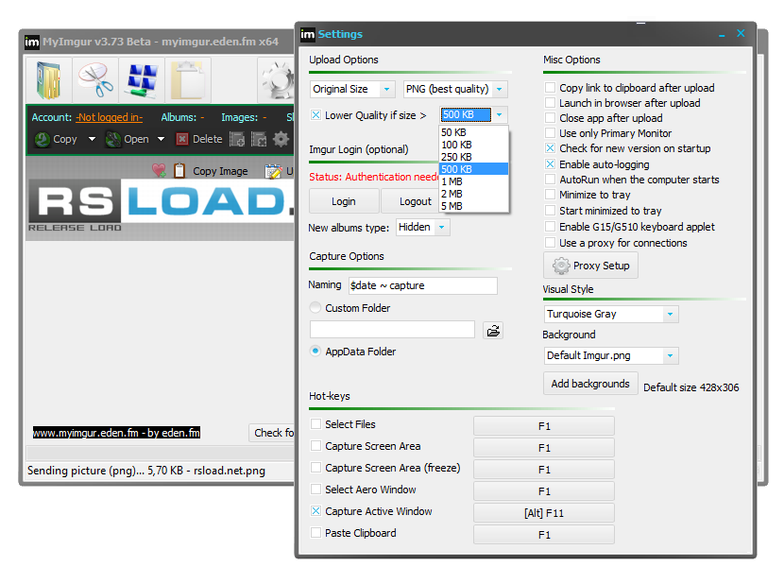The height and width of the screenshot is (584, 784).
Task: Select the scissors screen capture icon
Action: tap(95, 80)
